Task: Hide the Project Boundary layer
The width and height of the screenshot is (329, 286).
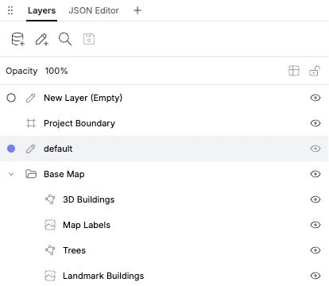Action: point(315,123)
